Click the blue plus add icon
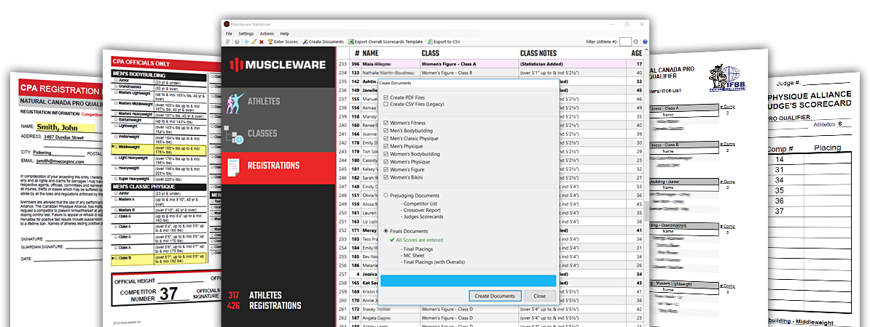This screenshot has width=870, height=327. pyautogui.click(x=246, y=42)
